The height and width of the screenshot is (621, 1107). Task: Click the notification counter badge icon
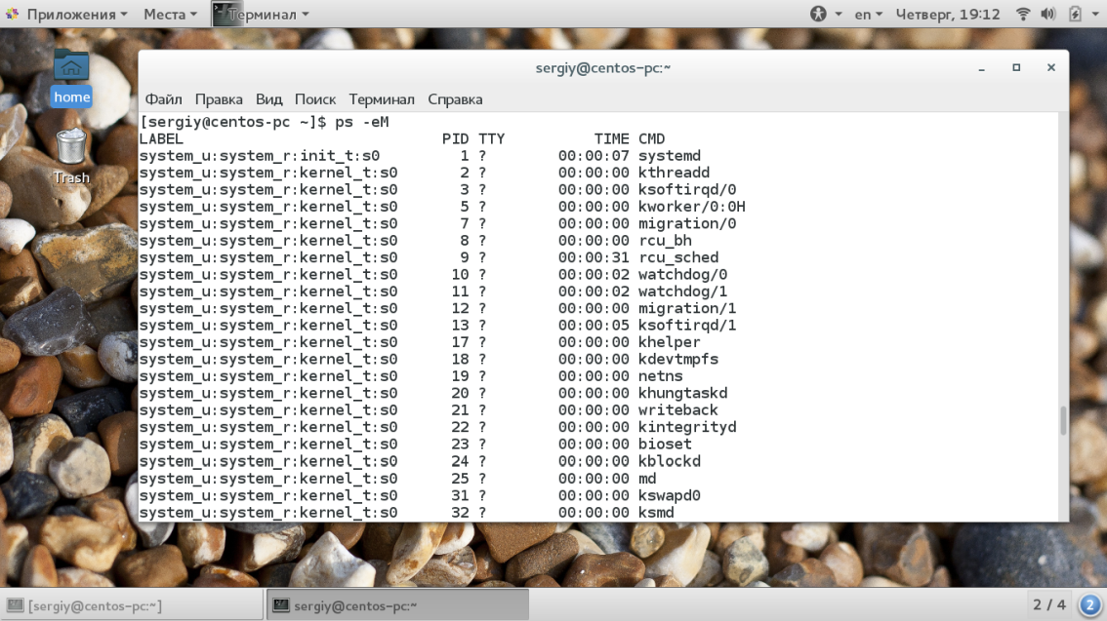1089,604
